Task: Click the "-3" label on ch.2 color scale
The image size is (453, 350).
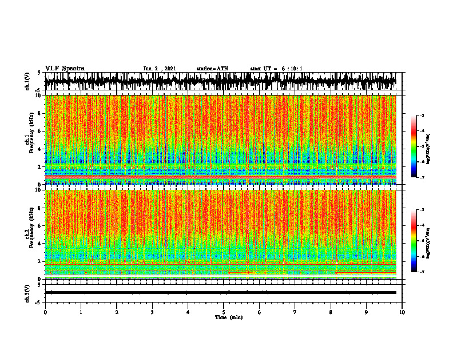Action: tap(422, 210)
